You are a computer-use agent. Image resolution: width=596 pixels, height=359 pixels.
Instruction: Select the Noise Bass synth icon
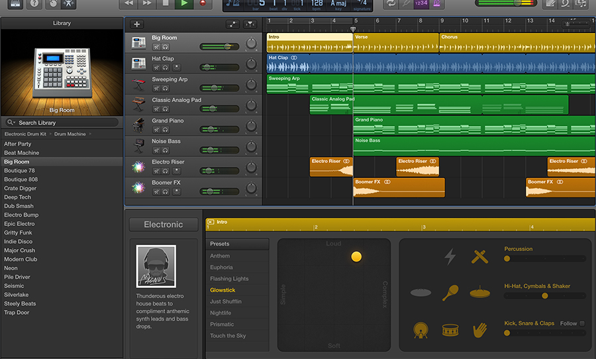[x=138, y=146]
